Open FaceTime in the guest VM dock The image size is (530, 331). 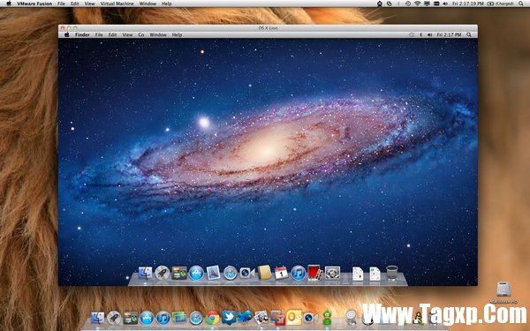coord(246,273)
